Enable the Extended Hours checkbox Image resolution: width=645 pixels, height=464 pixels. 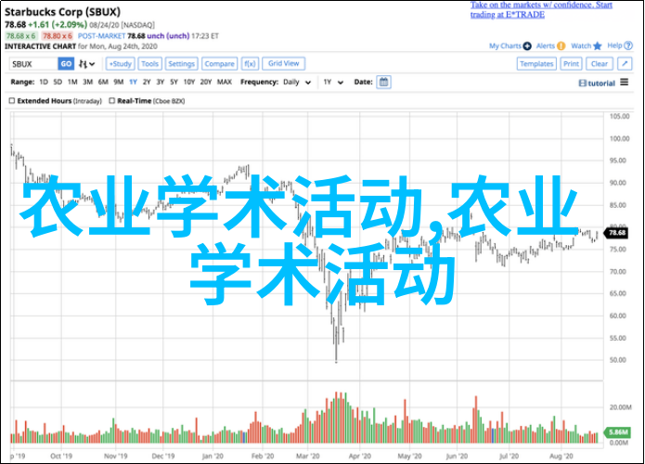click(x=12, y=100)
